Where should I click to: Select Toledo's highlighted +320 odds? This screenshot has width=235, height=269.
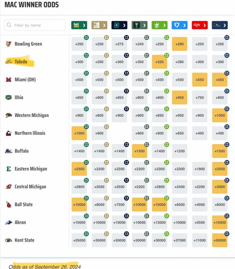tap(160, 62)
